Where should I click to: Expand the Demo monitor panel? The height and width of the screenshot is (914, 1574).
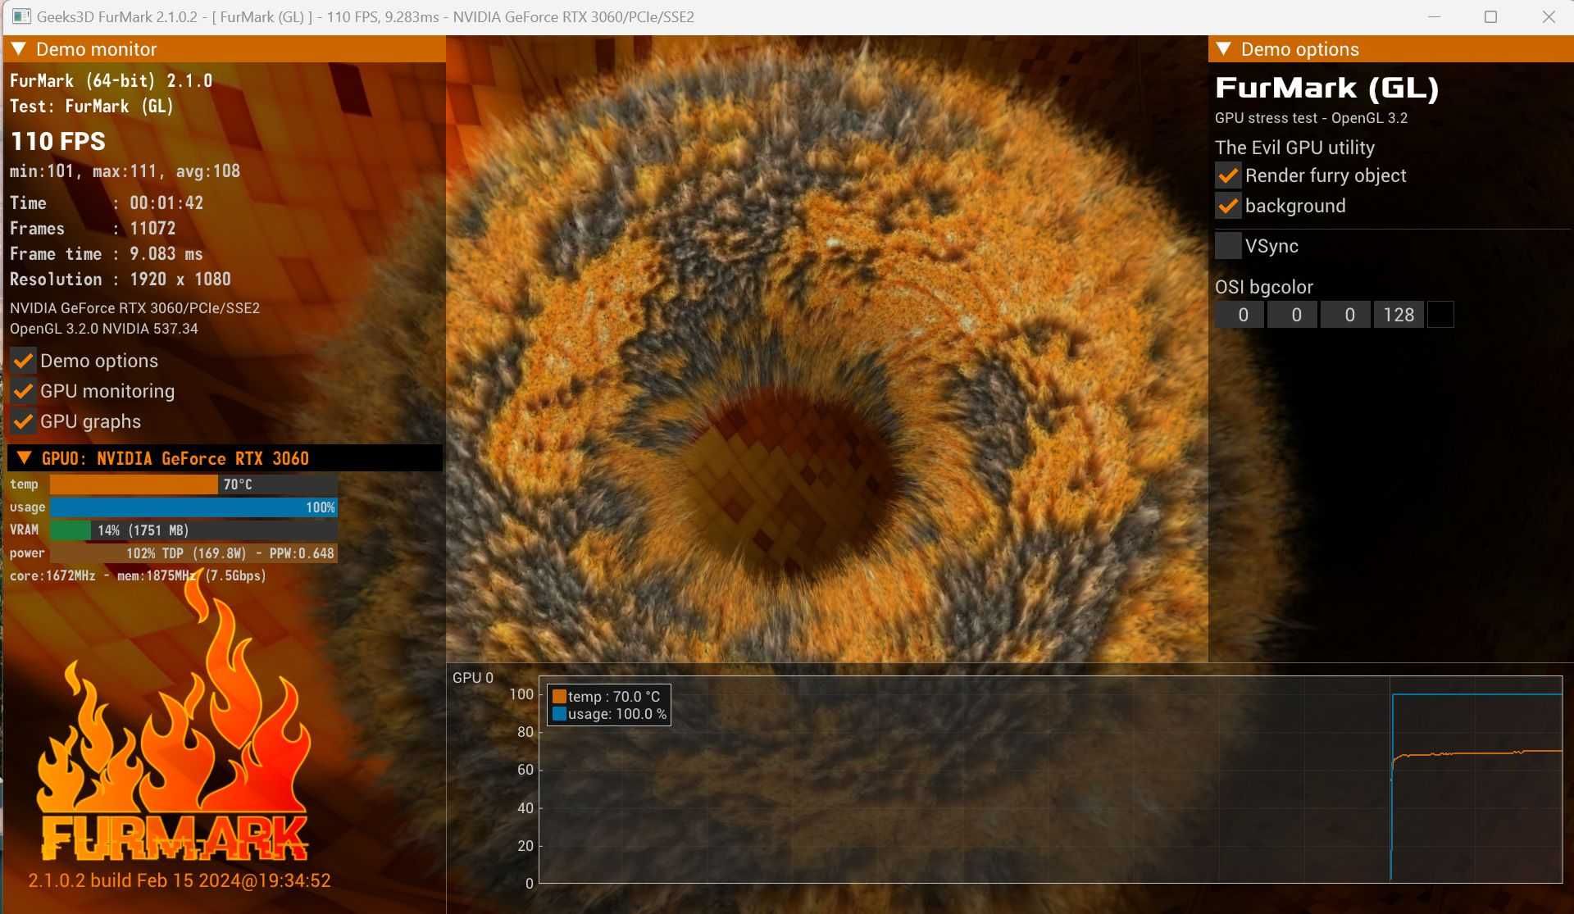click(20, 48)
